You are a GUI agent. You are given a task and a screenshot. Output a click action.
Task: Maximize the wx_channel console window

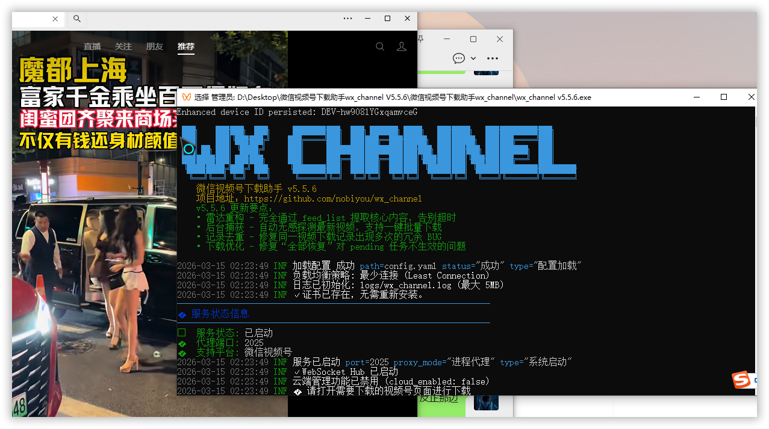coord(724,97)
